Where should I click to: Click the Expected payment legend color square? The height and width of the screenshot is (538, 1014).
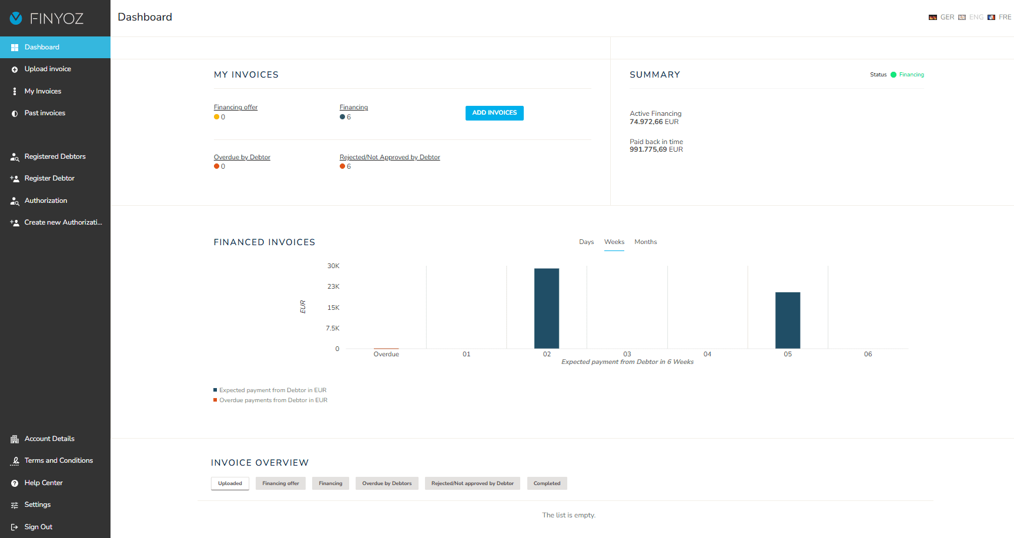tap(215, 390)
